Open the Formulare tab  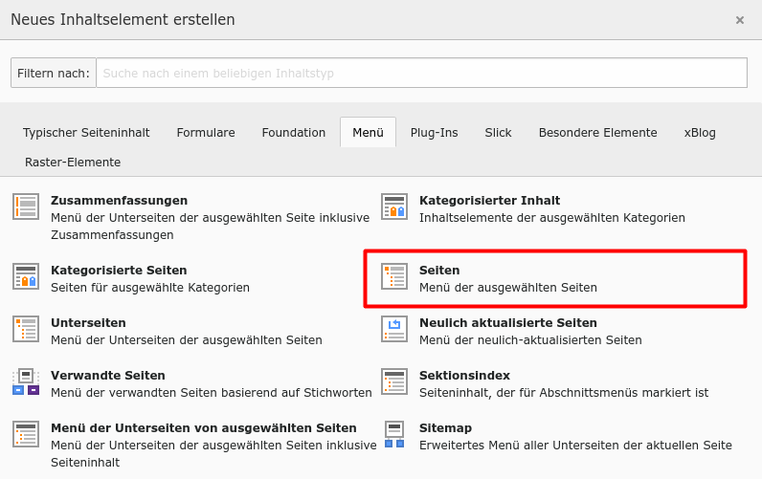pos(206,133)
